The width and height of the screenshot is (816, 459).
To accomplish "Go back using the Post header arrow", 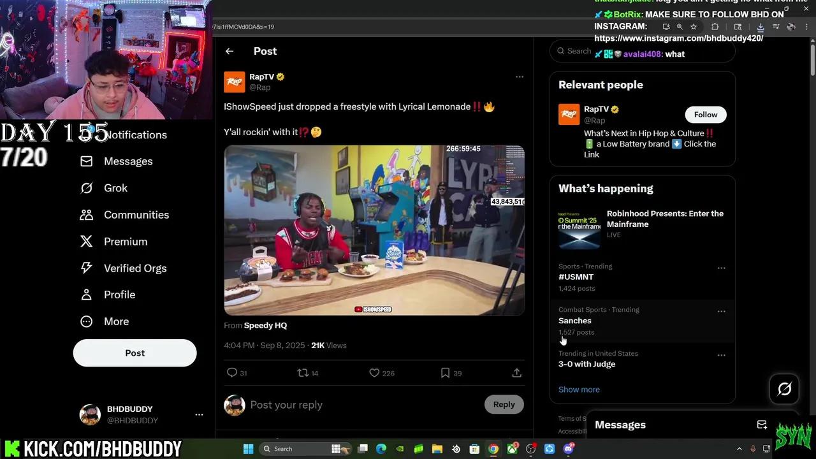I will (229, 51).
